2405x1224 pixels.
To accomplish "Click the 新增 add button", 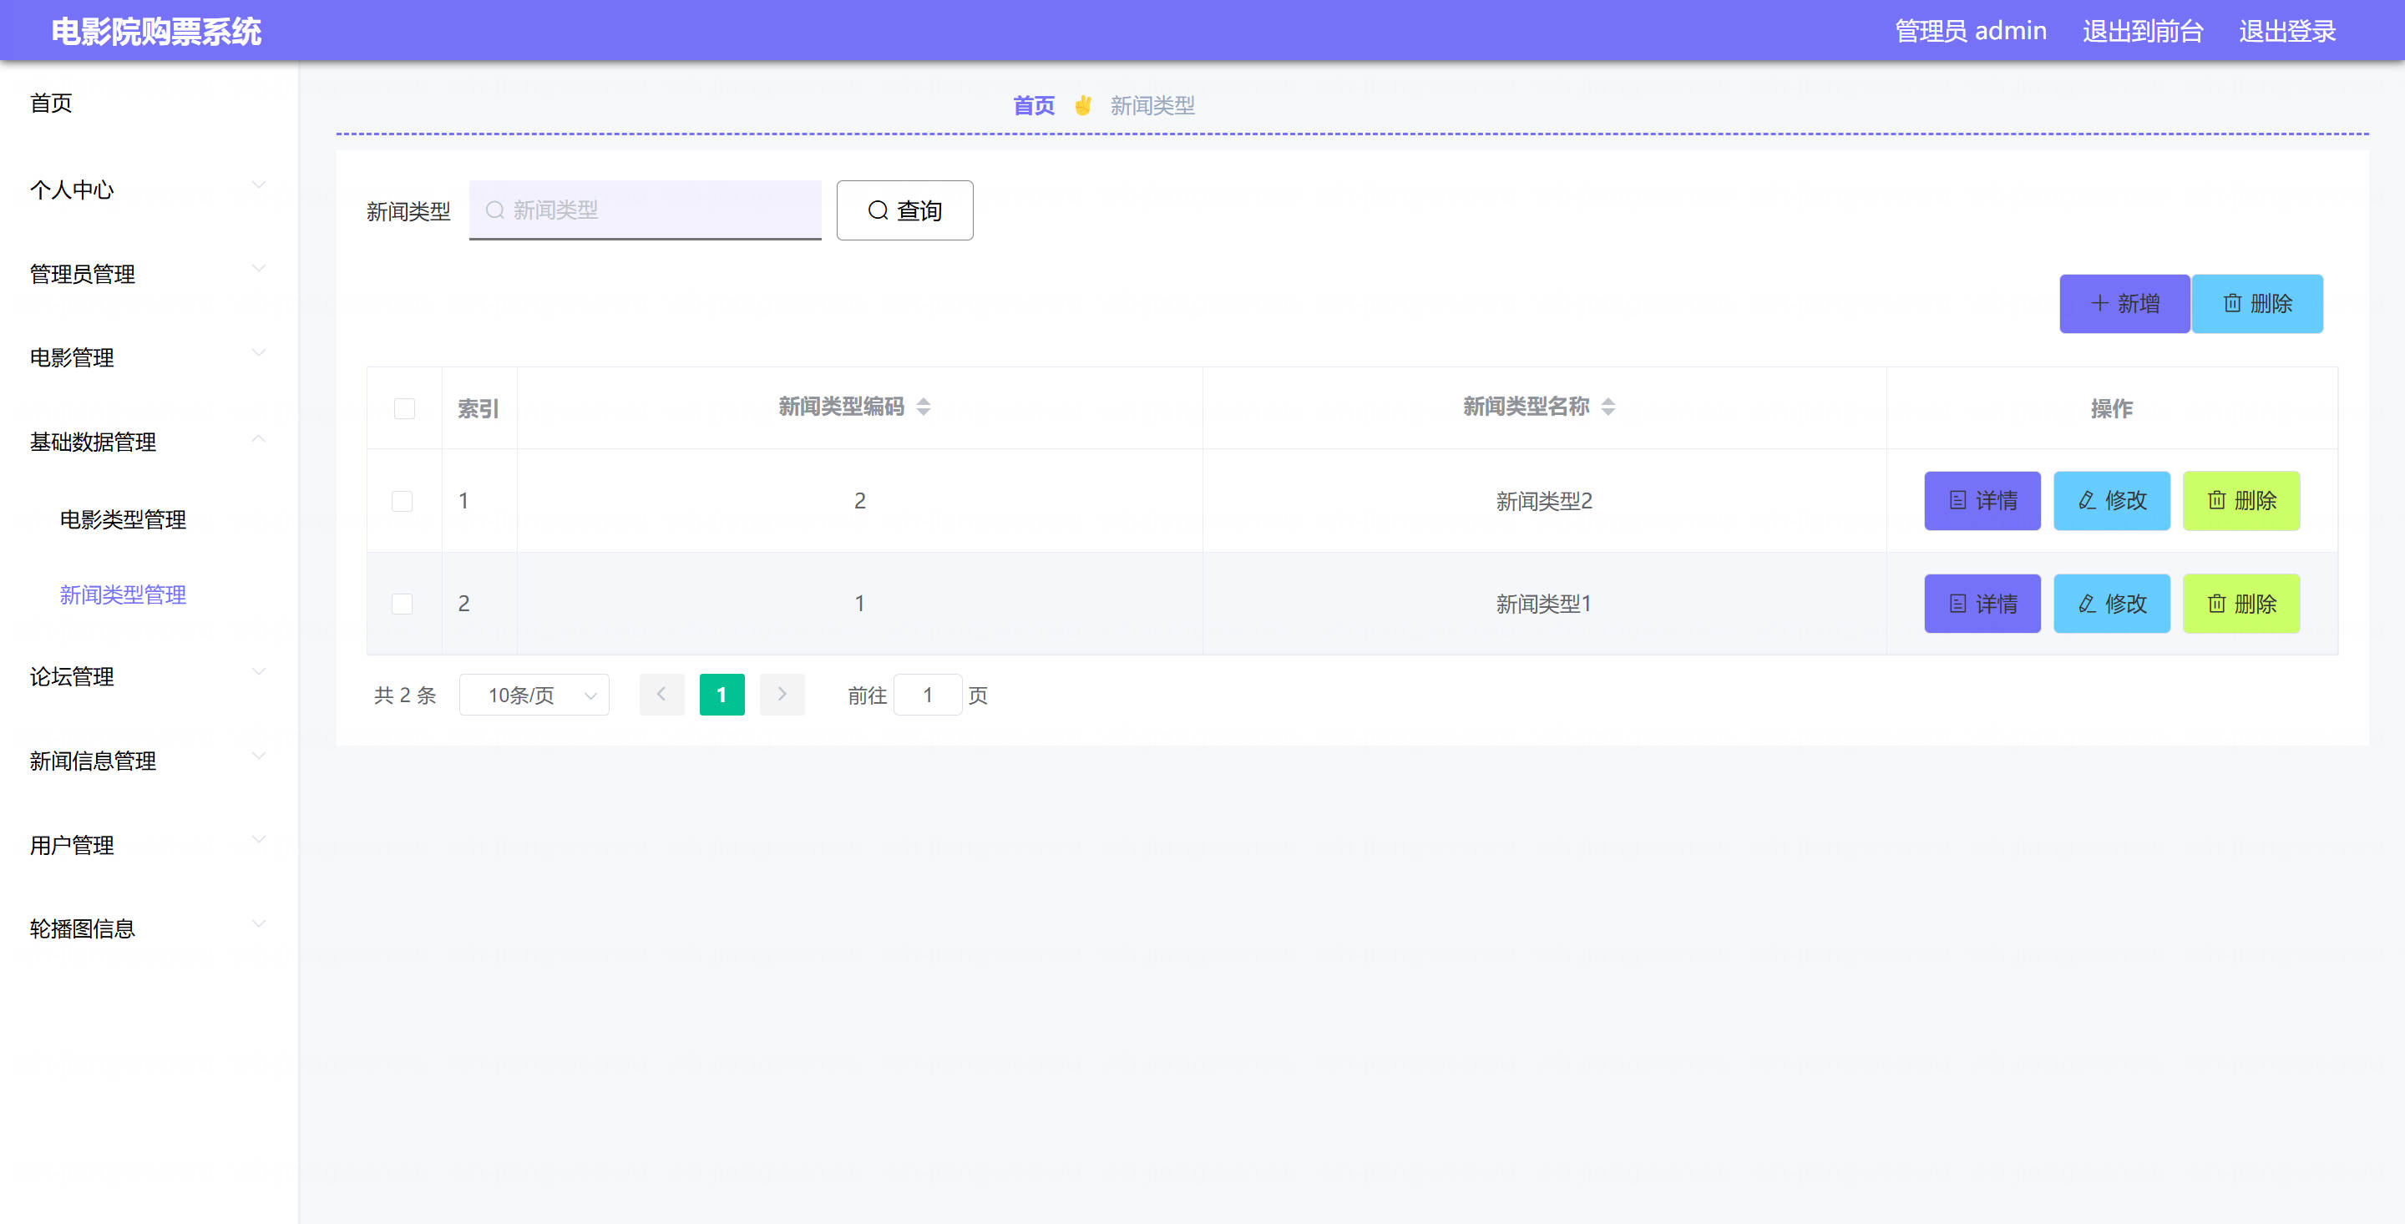I will (x=2124, y=303).
